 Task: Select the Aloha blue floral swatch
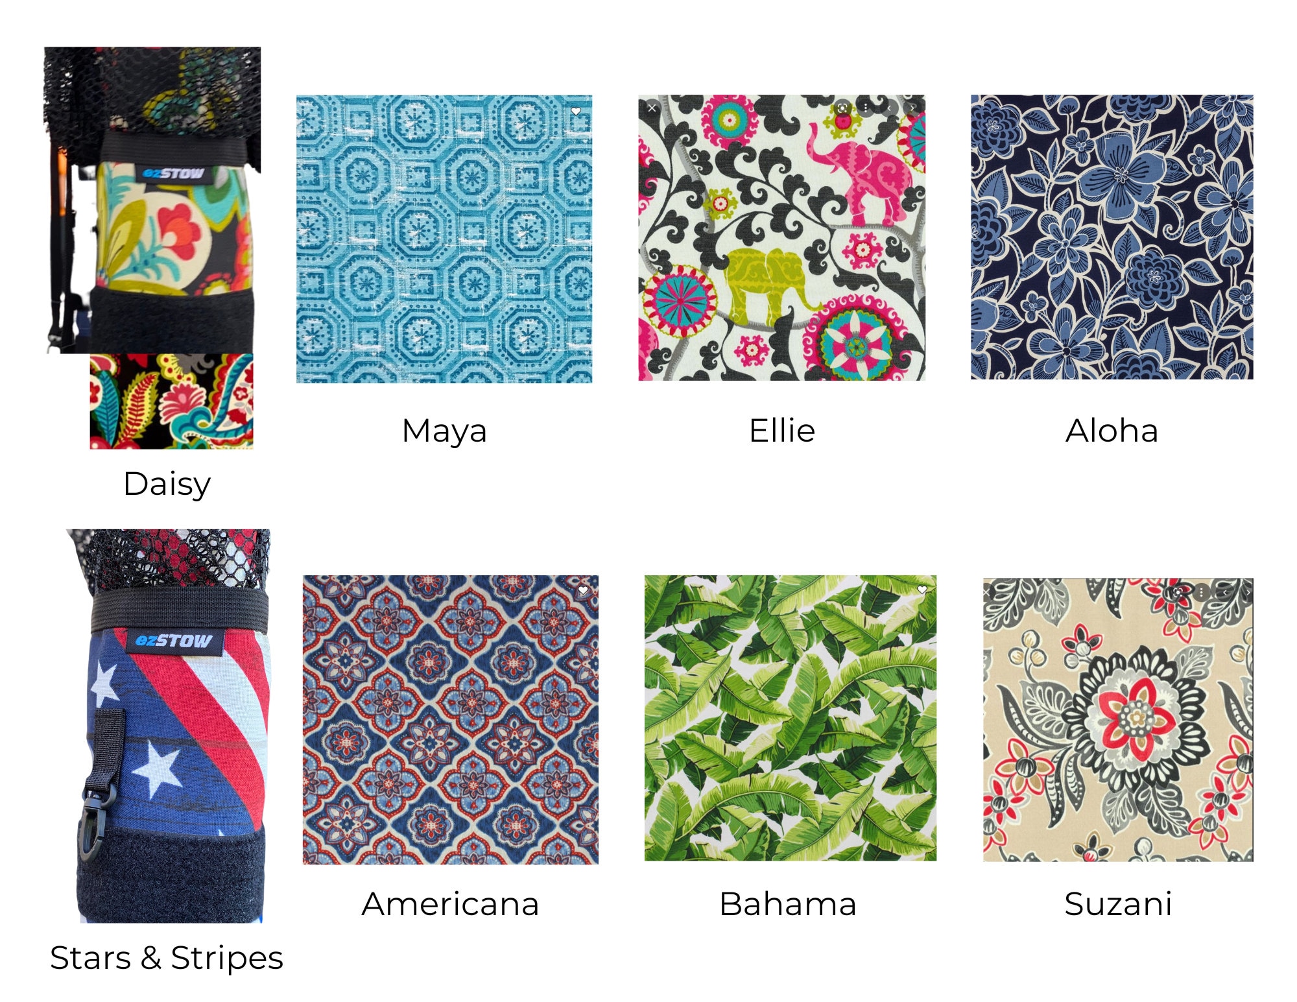point(1112,237)
